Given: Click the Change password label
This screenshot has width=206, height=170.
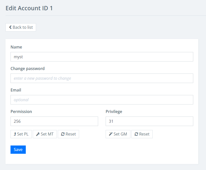Looking at the screenshot, I should (x=28, y=68).
